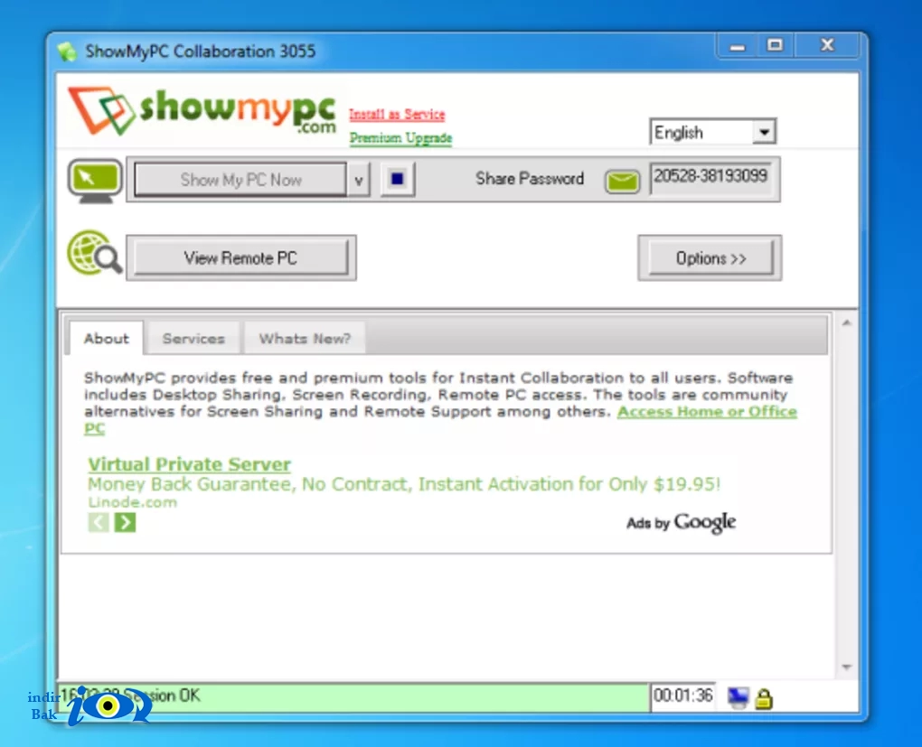The width and height of the screenshot is (922, 747).
Task: Click the blue square stop button
Action: point(398,179)
